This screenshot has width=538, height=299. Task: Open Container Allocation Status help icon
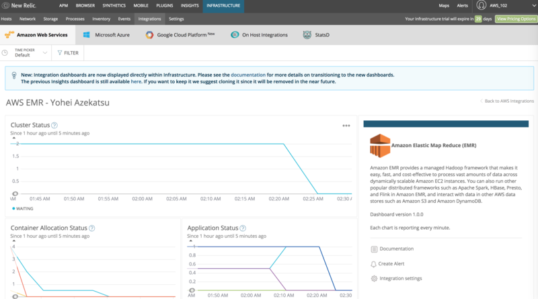click(x=91, y=228)
